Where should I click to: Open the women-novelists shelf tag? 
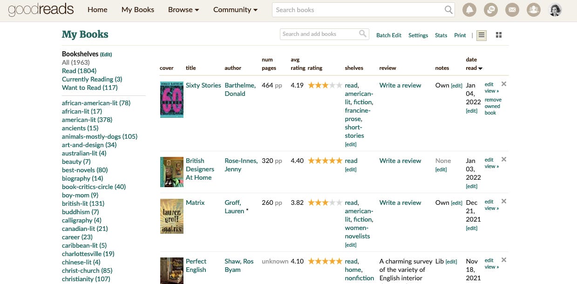click(358, 232)
